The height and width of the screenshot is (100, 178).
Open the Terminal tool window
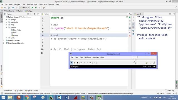click(x=8, y=91)
